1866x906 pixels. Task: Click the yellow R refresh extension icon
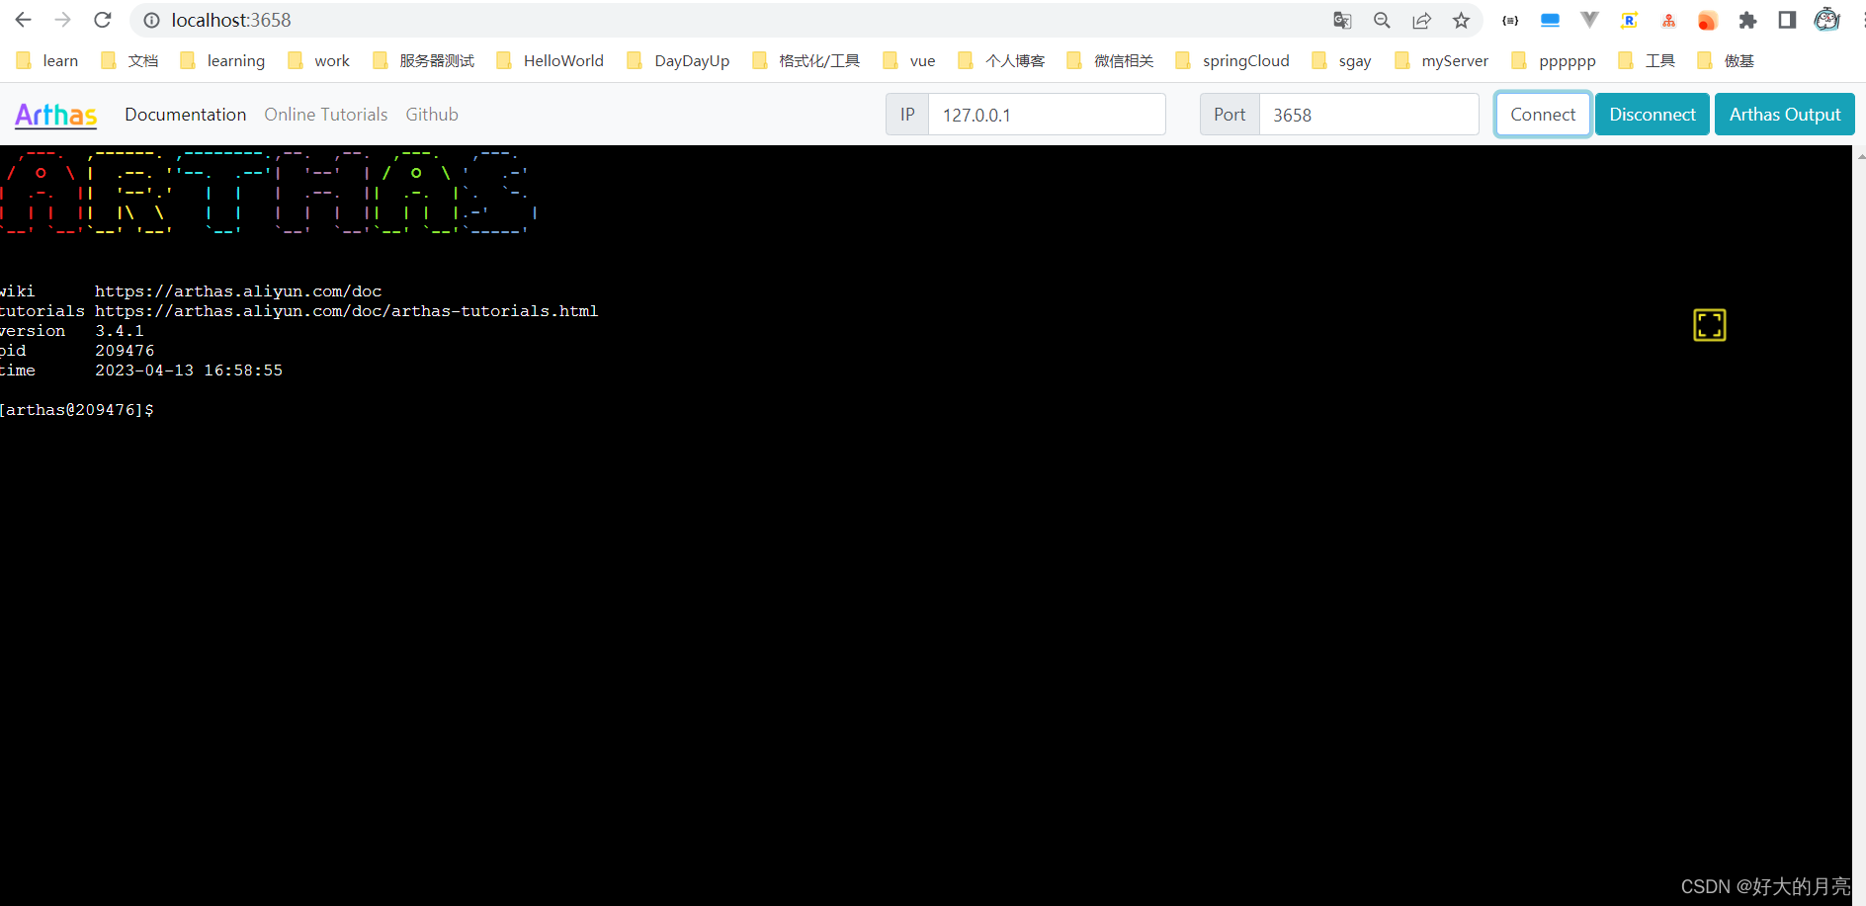1629,20
